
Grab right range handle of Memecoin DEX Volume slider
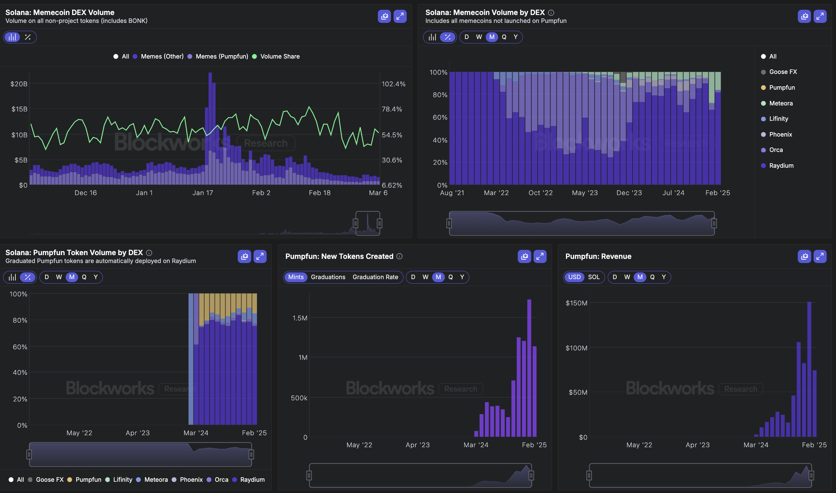pos(380,224)
